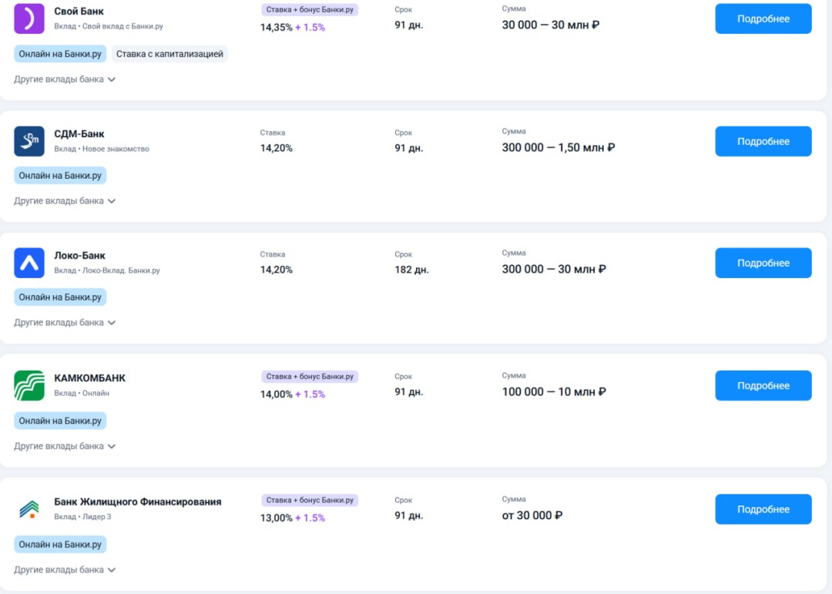Image resolution: width=832 pixels, height=594 pixels.
Task: Expand other deposits of Свой Банк
Action: (65, 79)
